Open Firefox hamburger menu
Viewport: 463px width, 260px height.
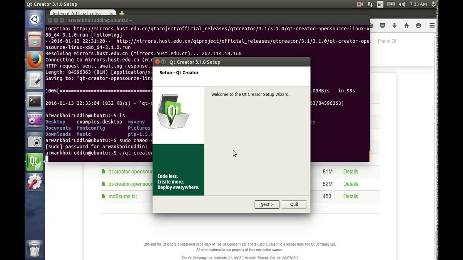point(432,26)
